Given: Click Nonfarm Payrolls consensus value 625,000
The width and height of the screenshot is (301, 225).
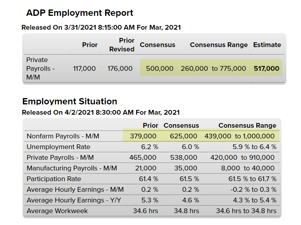Looking at the screenshot, I should click(x=183, y=136).
